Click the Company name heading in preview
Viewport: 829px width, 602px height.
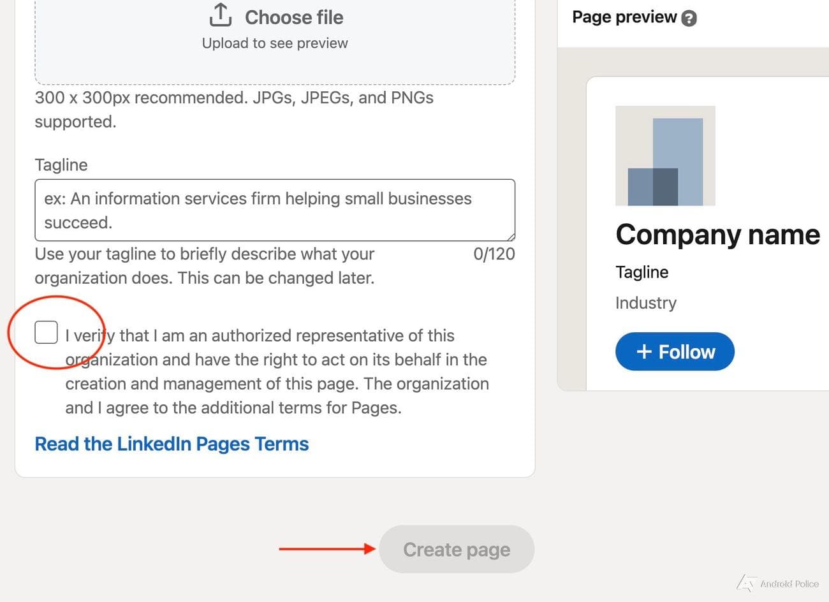(x=717, y=235)
